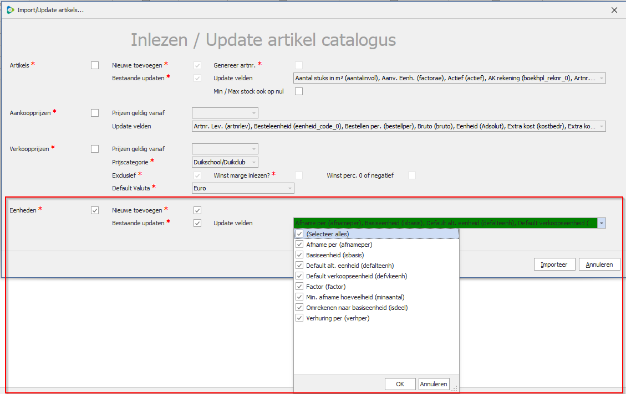Viewport: 626px width, 394px height.
Task: Uncheck Bestaande updaten under Eenheden
Action: (197, 223)
